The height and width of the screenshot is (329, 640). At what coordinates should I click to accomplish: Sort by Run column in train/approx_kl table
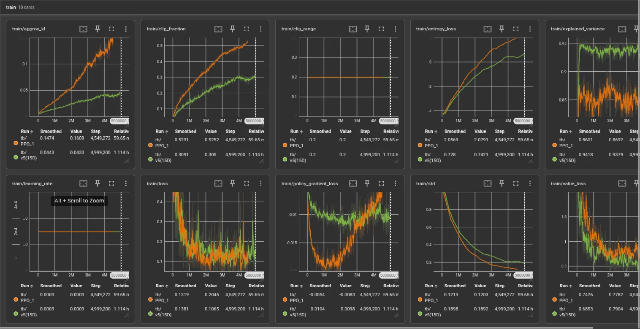(x=27, y=131)
